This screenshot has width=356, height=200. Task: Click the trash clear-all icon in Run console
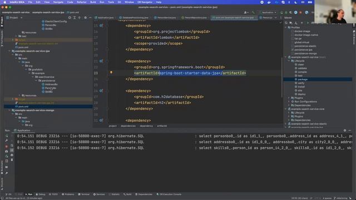12,159
